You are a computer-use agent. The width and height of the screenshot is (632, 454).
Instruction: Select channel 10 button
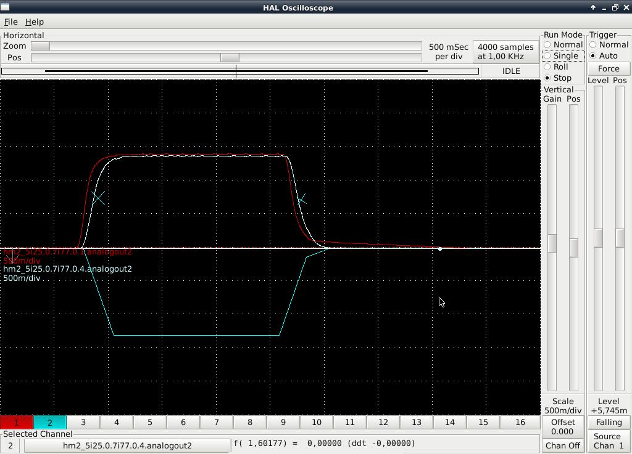(x=317, y=422)
